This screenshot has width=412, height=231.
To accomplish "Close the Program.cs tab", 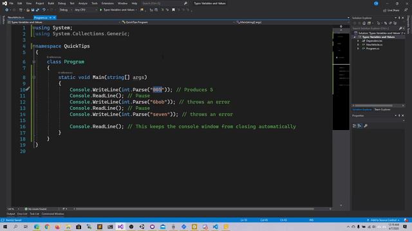I will coord(54,17).
